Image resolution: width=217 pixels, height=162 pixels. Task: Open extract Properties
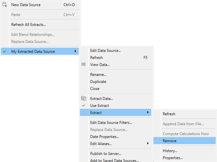point(172,158)
